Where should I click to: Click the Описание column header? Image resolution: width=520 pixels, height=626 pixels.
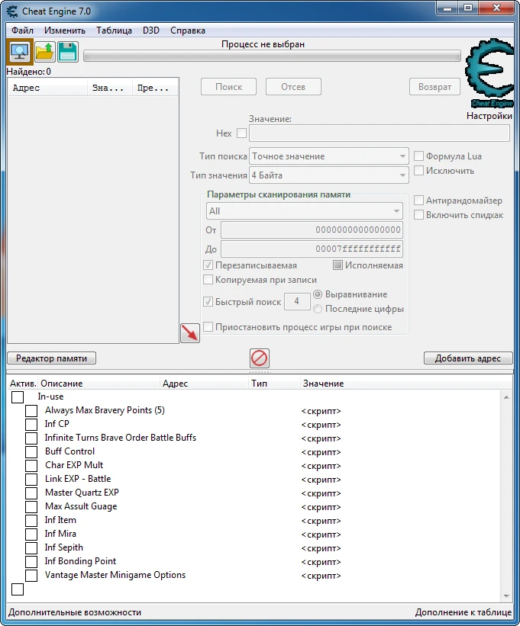pos(99,384)
